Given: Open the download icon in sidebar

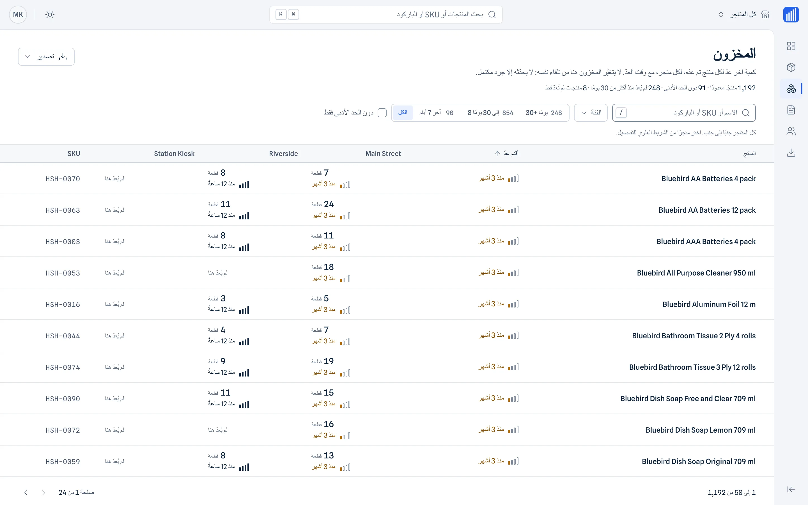Looking at the screenshot, I should coord(791,153).
